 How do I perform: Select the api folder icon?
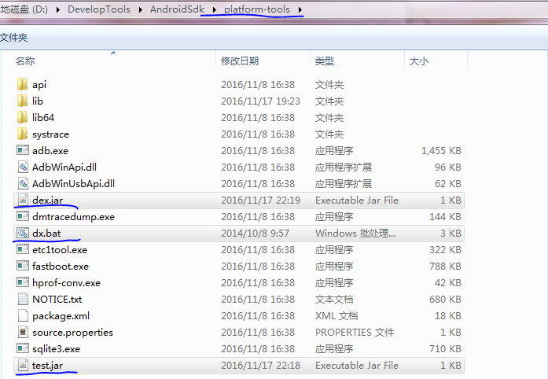click(x=22, y=84)
